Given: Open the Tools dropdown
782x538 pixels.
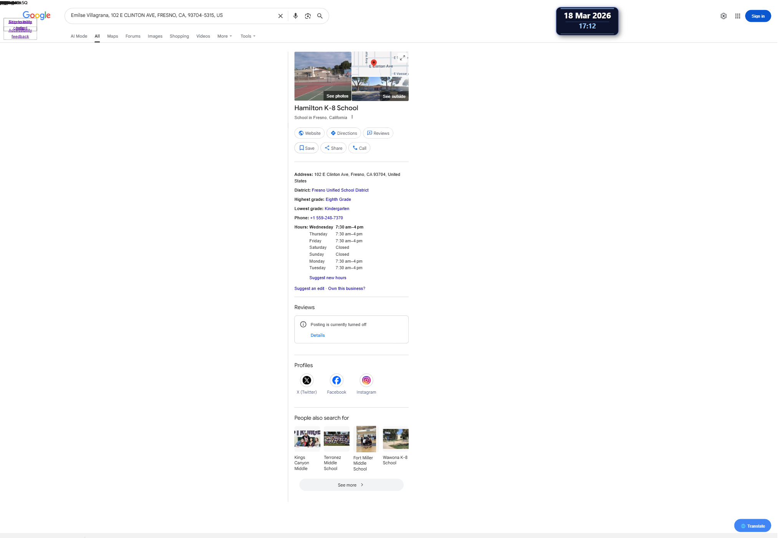Looking at the screenshot, I should pyautogui.click(x=248, y=36).
